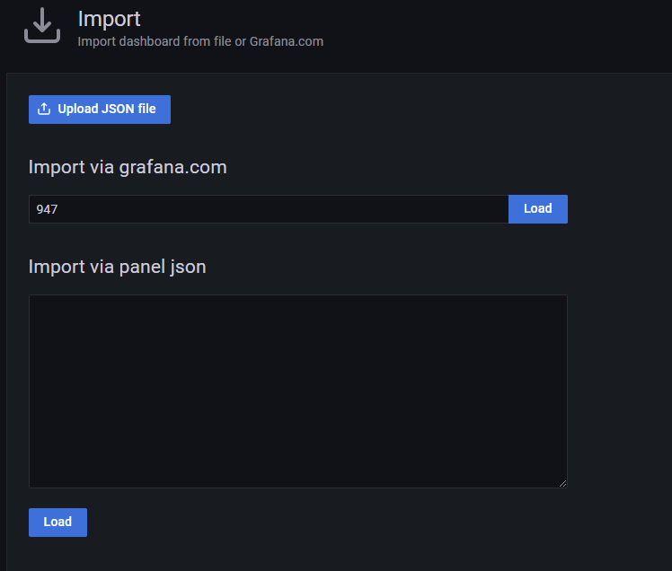The width and height of the screenshot is (672, 571).
Task: Click the "Import via panel json" heading
Action: (x=117, y=267)
